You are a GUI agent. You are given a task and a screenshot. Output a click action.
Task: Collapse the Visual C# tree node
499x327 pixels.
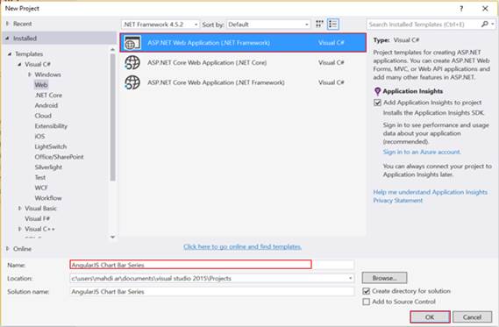19,64
